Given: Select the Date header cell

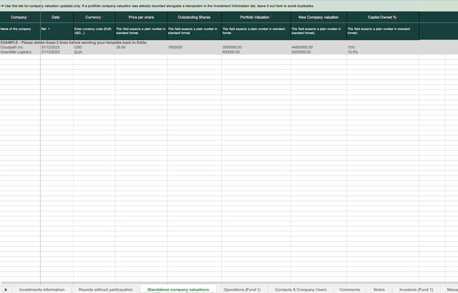Looking at the screenshot, I should pos(55,16).
